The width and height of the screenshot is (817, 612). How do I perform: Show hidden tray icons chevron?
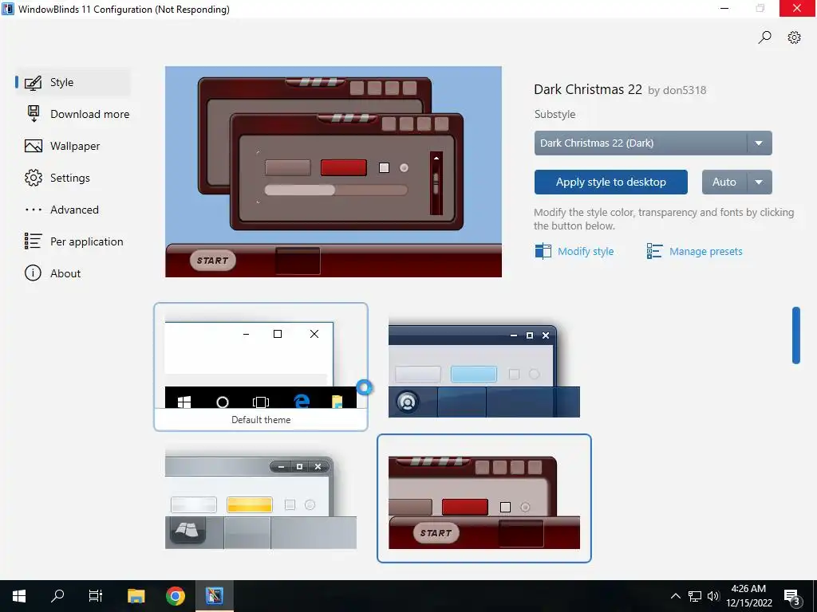pyautogui.click(x=675, y=596)
